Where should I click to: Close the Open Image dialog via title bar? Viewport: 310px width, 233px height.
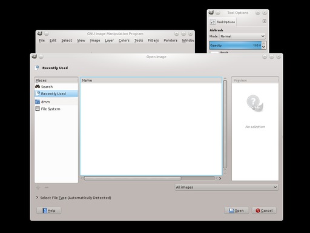click(279, 57)
